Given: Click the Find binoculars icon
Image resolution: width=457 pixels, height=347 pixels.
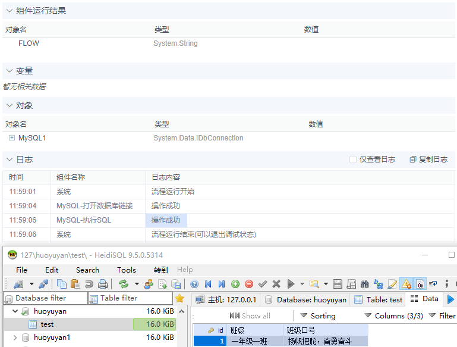Looking at the screenshot, I should 365,284.
